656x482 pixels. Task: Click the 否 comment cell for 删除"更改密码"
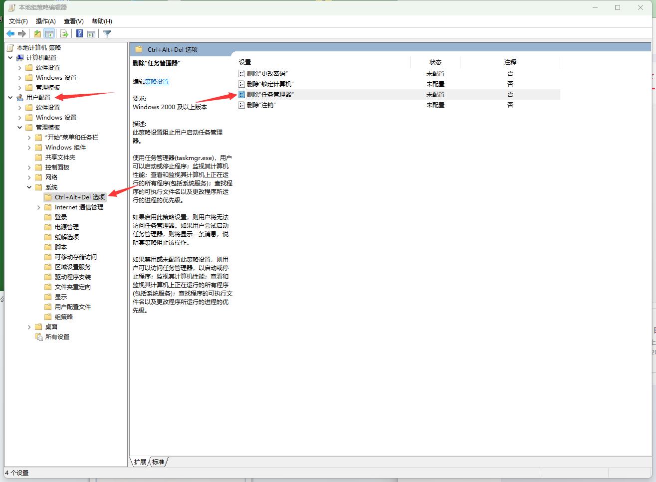pyautogui.click(x=510, y=73)
